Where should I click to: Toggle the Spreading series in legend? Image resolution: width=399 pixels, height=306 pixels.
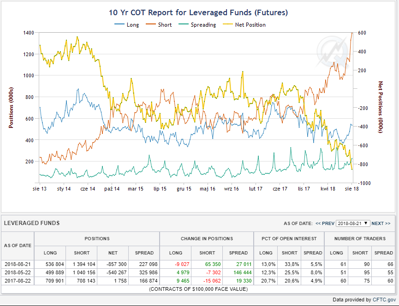(197, 25)
